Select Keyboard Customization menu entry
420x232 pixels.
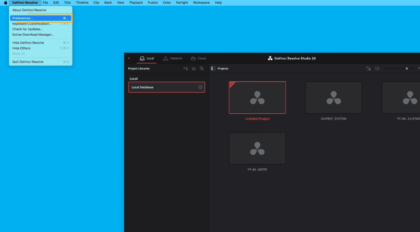point(32,24)
